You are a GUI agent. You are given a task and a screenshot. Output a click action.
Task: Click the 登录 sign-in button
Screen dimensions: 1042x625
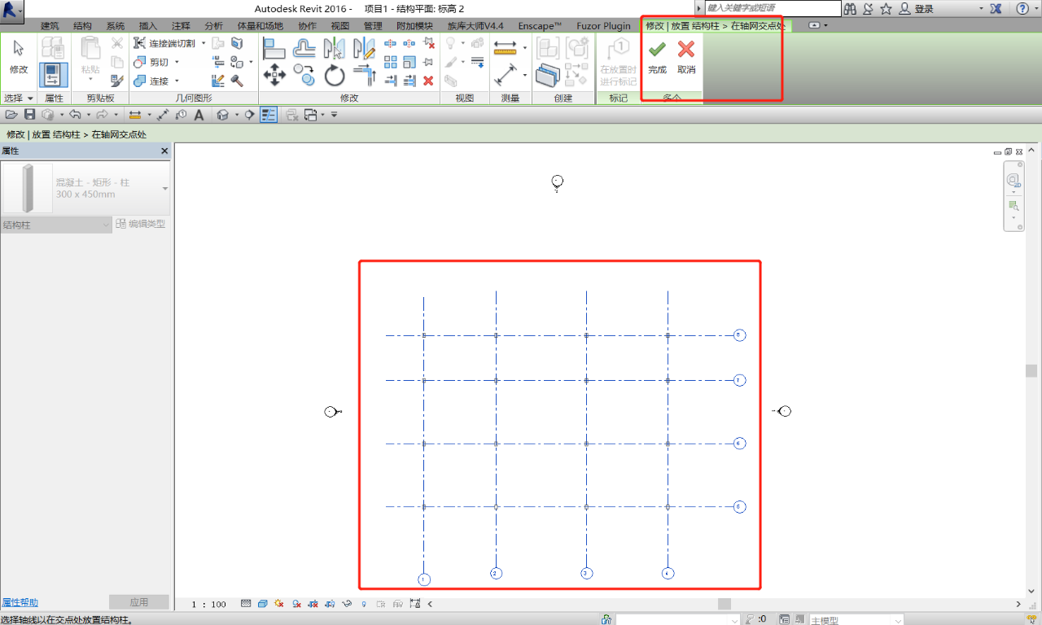click(x=916, y=9)
